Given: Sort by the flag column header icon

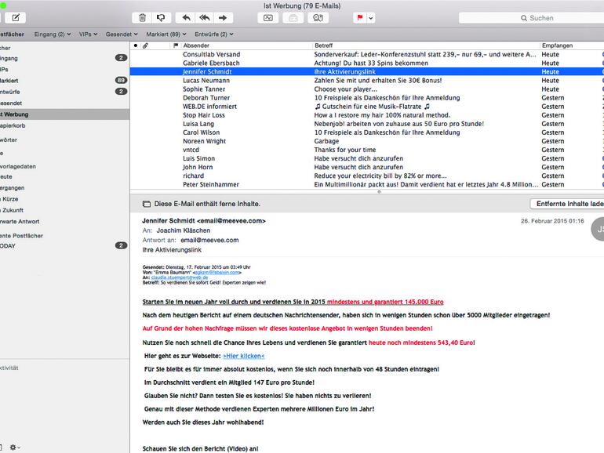Looking at the screenshot, I should click(176, 45).
